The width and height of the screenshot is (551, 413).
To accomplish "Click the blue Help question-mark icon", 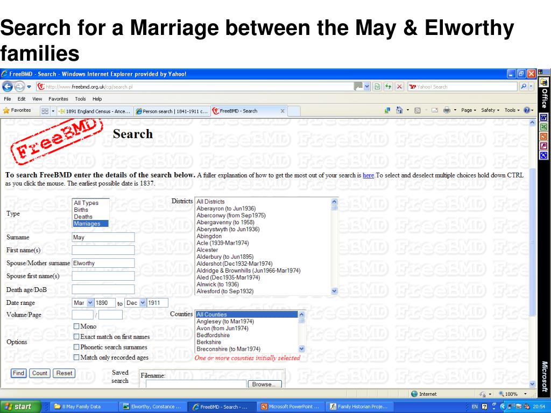I will (526, 110).
